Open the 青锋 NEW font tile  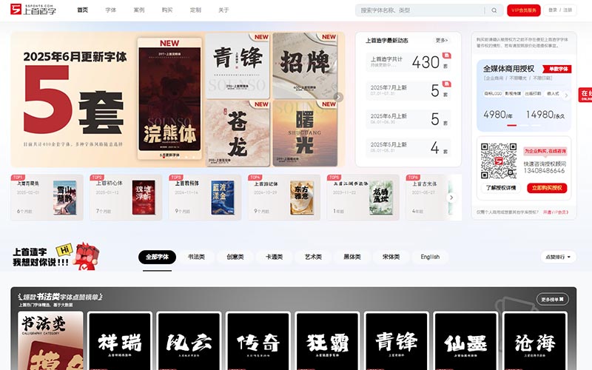(x=238, y=66)
